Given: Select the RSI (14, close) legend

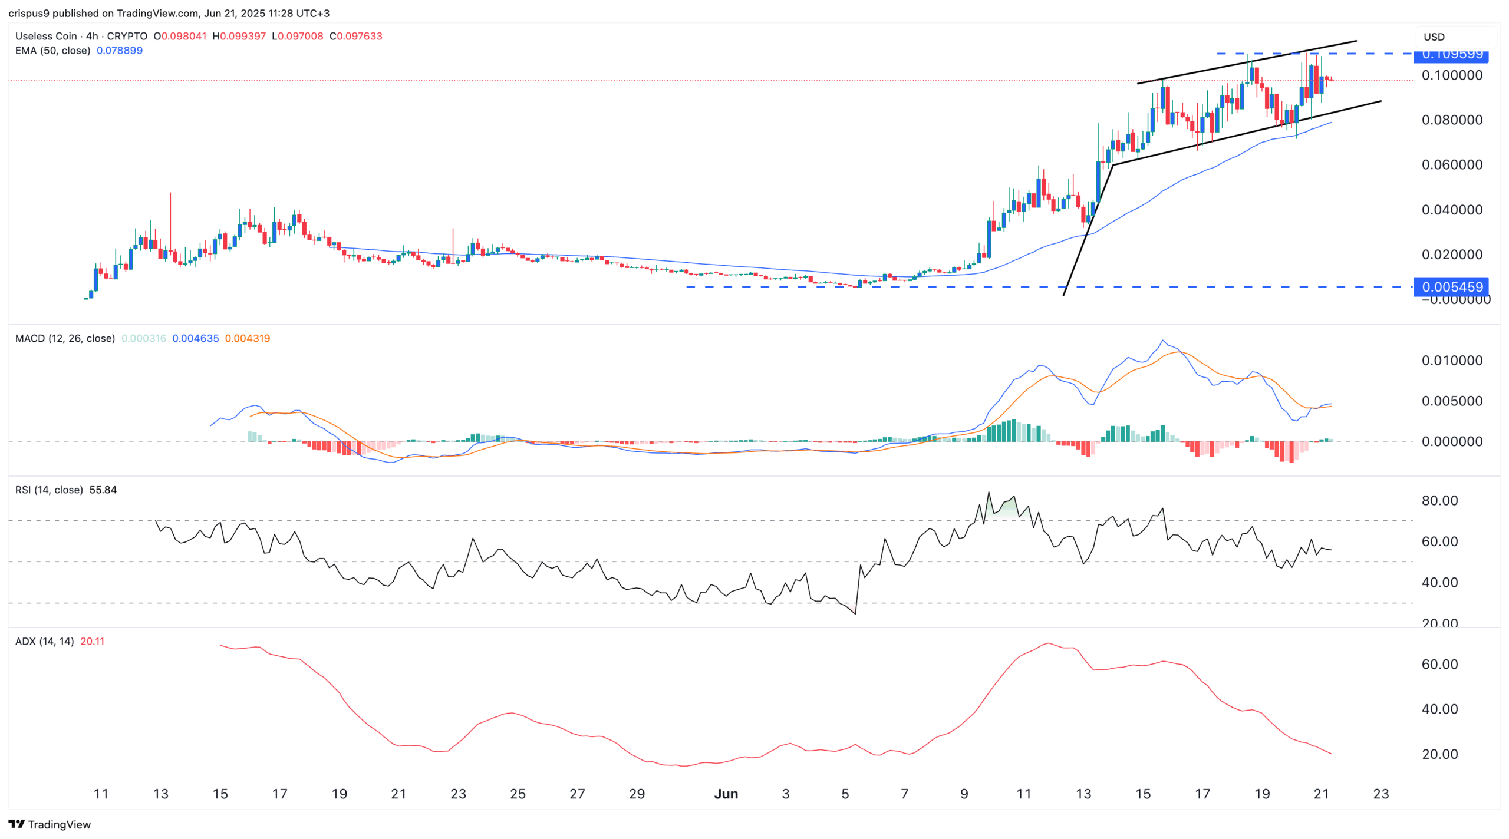Looking at the screenshot, I should pyautogui.click(x=49, y=490).
